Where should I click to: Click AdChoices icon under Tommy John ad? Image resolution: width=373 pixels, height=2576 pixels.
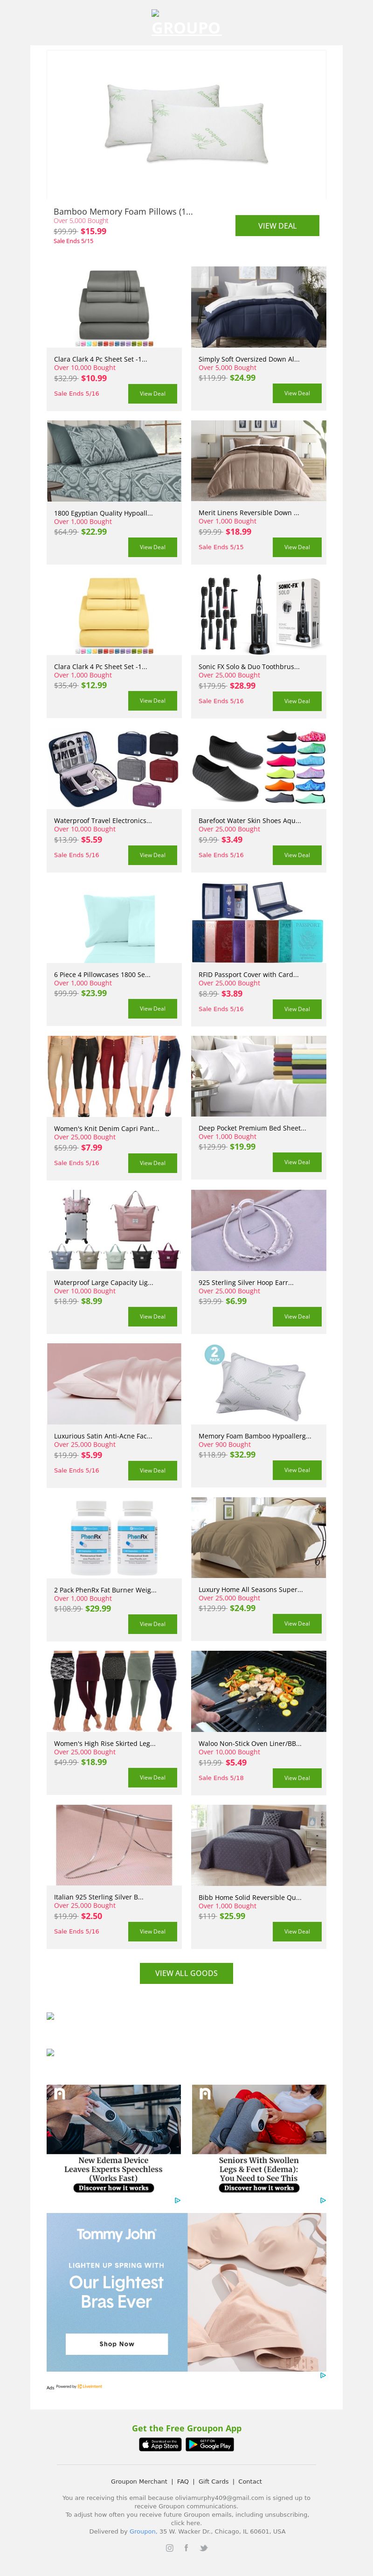click(x=322, y=2375)
